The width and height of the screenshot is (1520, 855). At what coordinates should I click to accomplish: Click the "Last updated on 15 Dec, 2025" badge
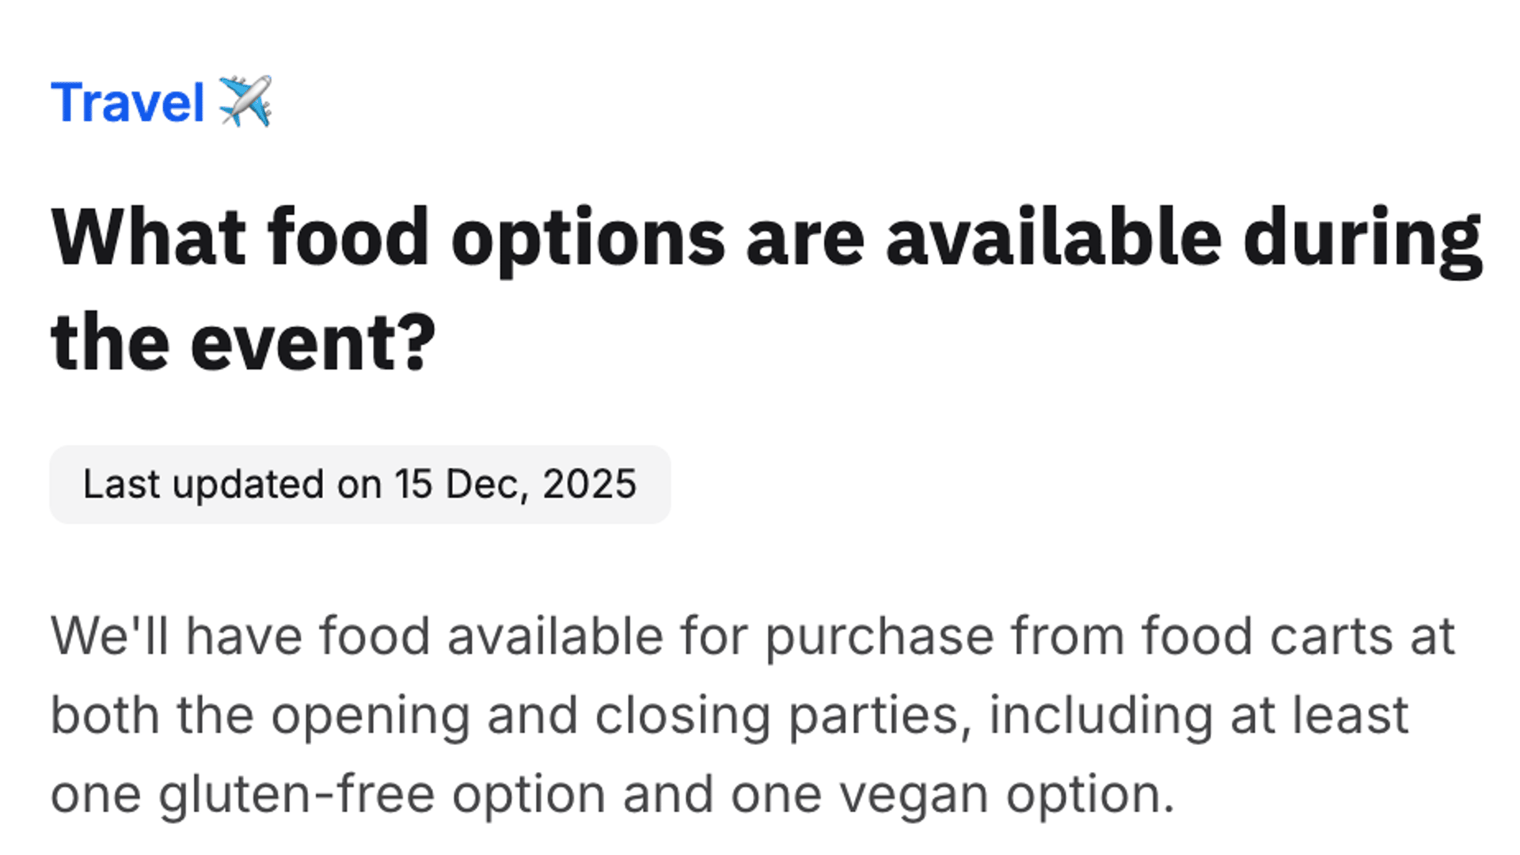click(359, 484)
